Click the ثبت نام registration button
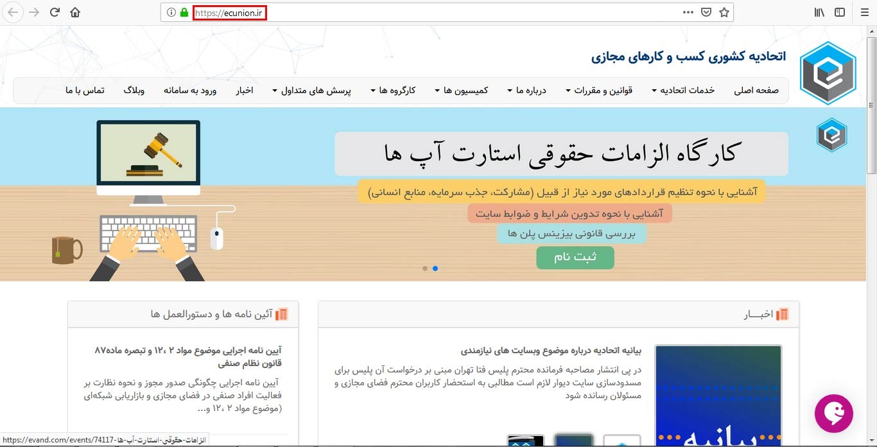This screenshot has height=447, width=877. pos(575,257)
